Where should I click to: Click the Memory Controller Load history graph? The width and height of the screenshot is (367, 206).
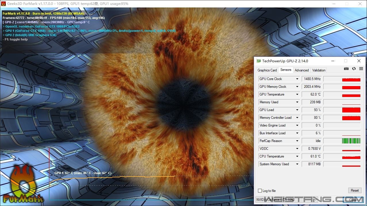(342, 118)
